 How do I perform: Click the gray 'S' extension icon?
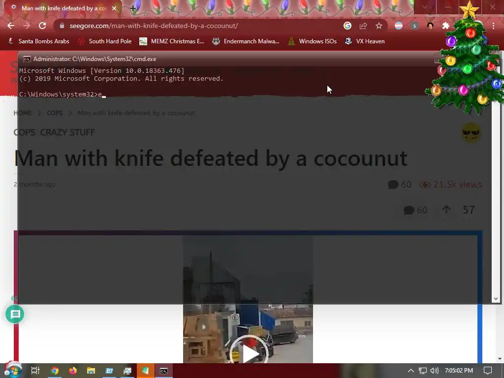[x=414, y=26]
